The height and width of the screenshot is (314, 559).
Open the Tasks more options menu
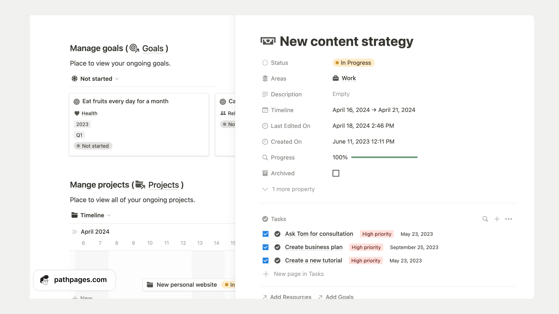coord(509,219)
